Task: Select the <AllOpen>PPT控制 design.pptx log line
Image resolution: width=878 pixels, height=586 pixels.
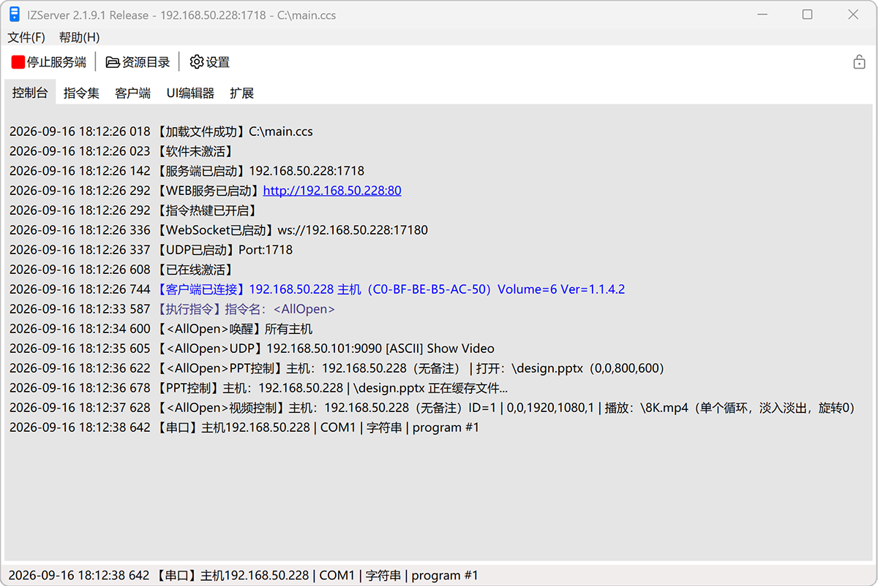Action: coord(337,368)
